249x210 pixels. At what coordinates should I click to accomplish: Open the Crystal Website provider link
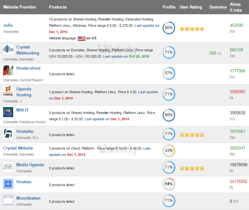pyautogui.click(x=18, y=148)
